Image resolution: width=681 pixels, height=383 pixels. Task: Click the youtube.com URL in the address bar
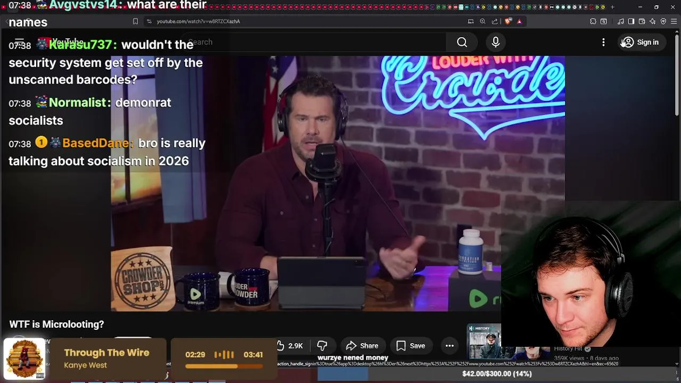pos(198,21)
